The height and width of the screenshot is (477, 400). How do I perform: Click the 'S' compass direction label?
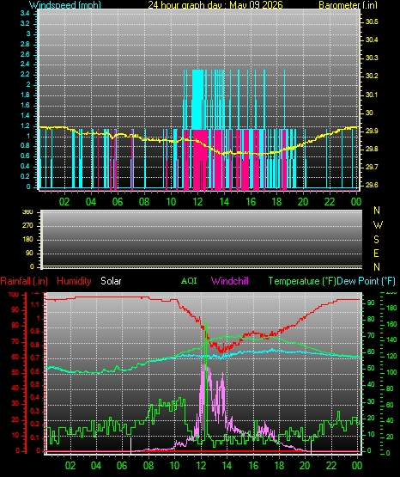click(x=376, y=240)
